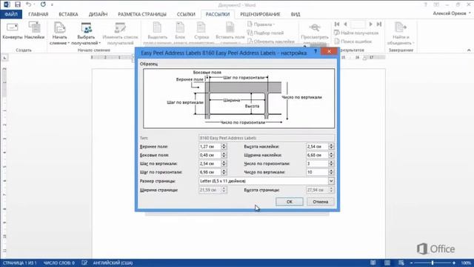Open the ФАЙЛ tab
474x267 pixels.
(x=11, y=14)
